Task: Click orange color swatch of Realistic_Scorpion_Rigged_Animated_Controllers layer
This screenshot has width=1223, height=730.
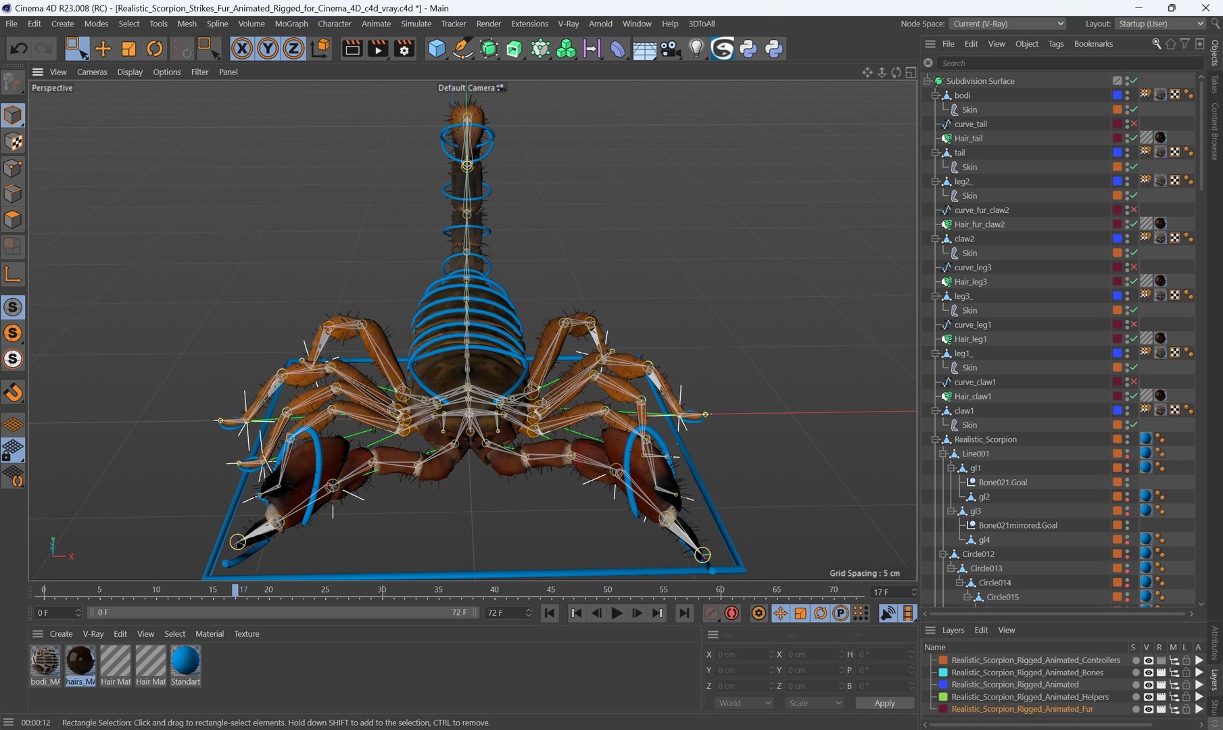Action: click(943, 660)
